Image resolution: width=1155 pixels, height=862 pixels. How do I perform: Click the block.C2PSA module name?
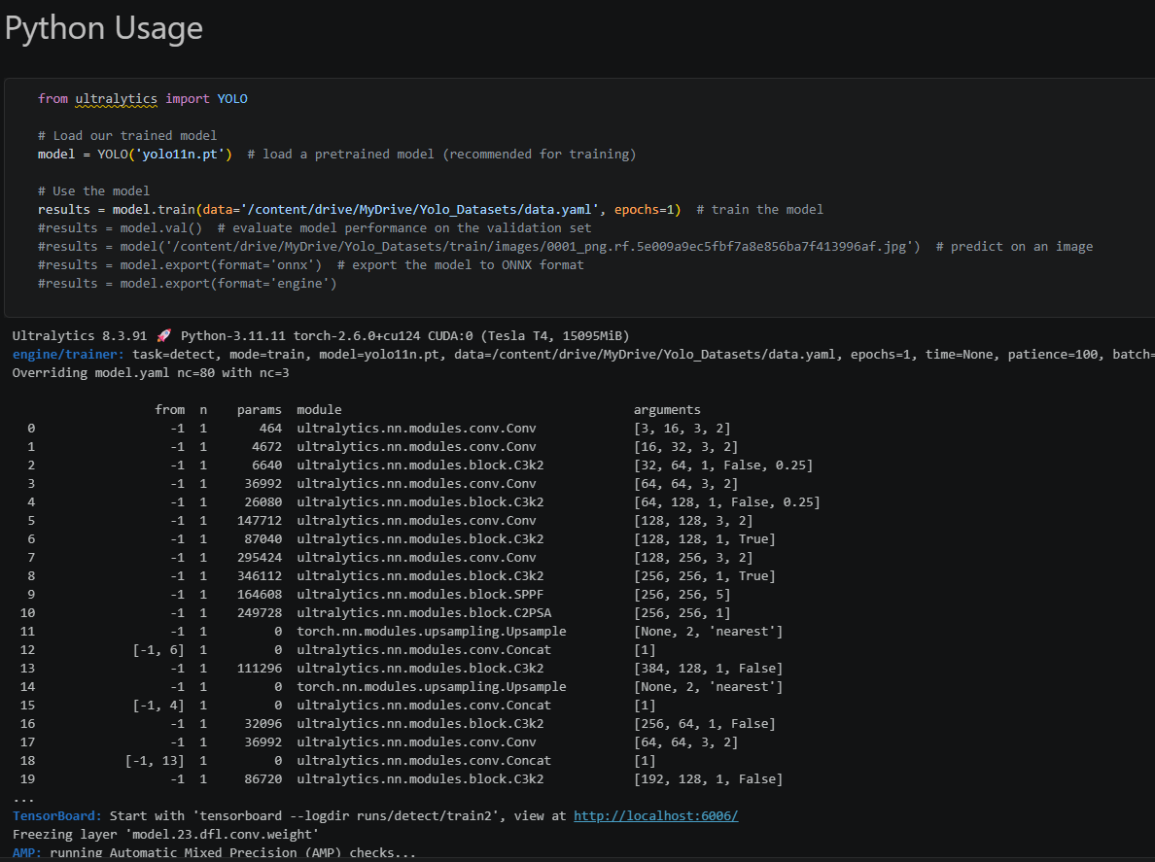[424, 612]
